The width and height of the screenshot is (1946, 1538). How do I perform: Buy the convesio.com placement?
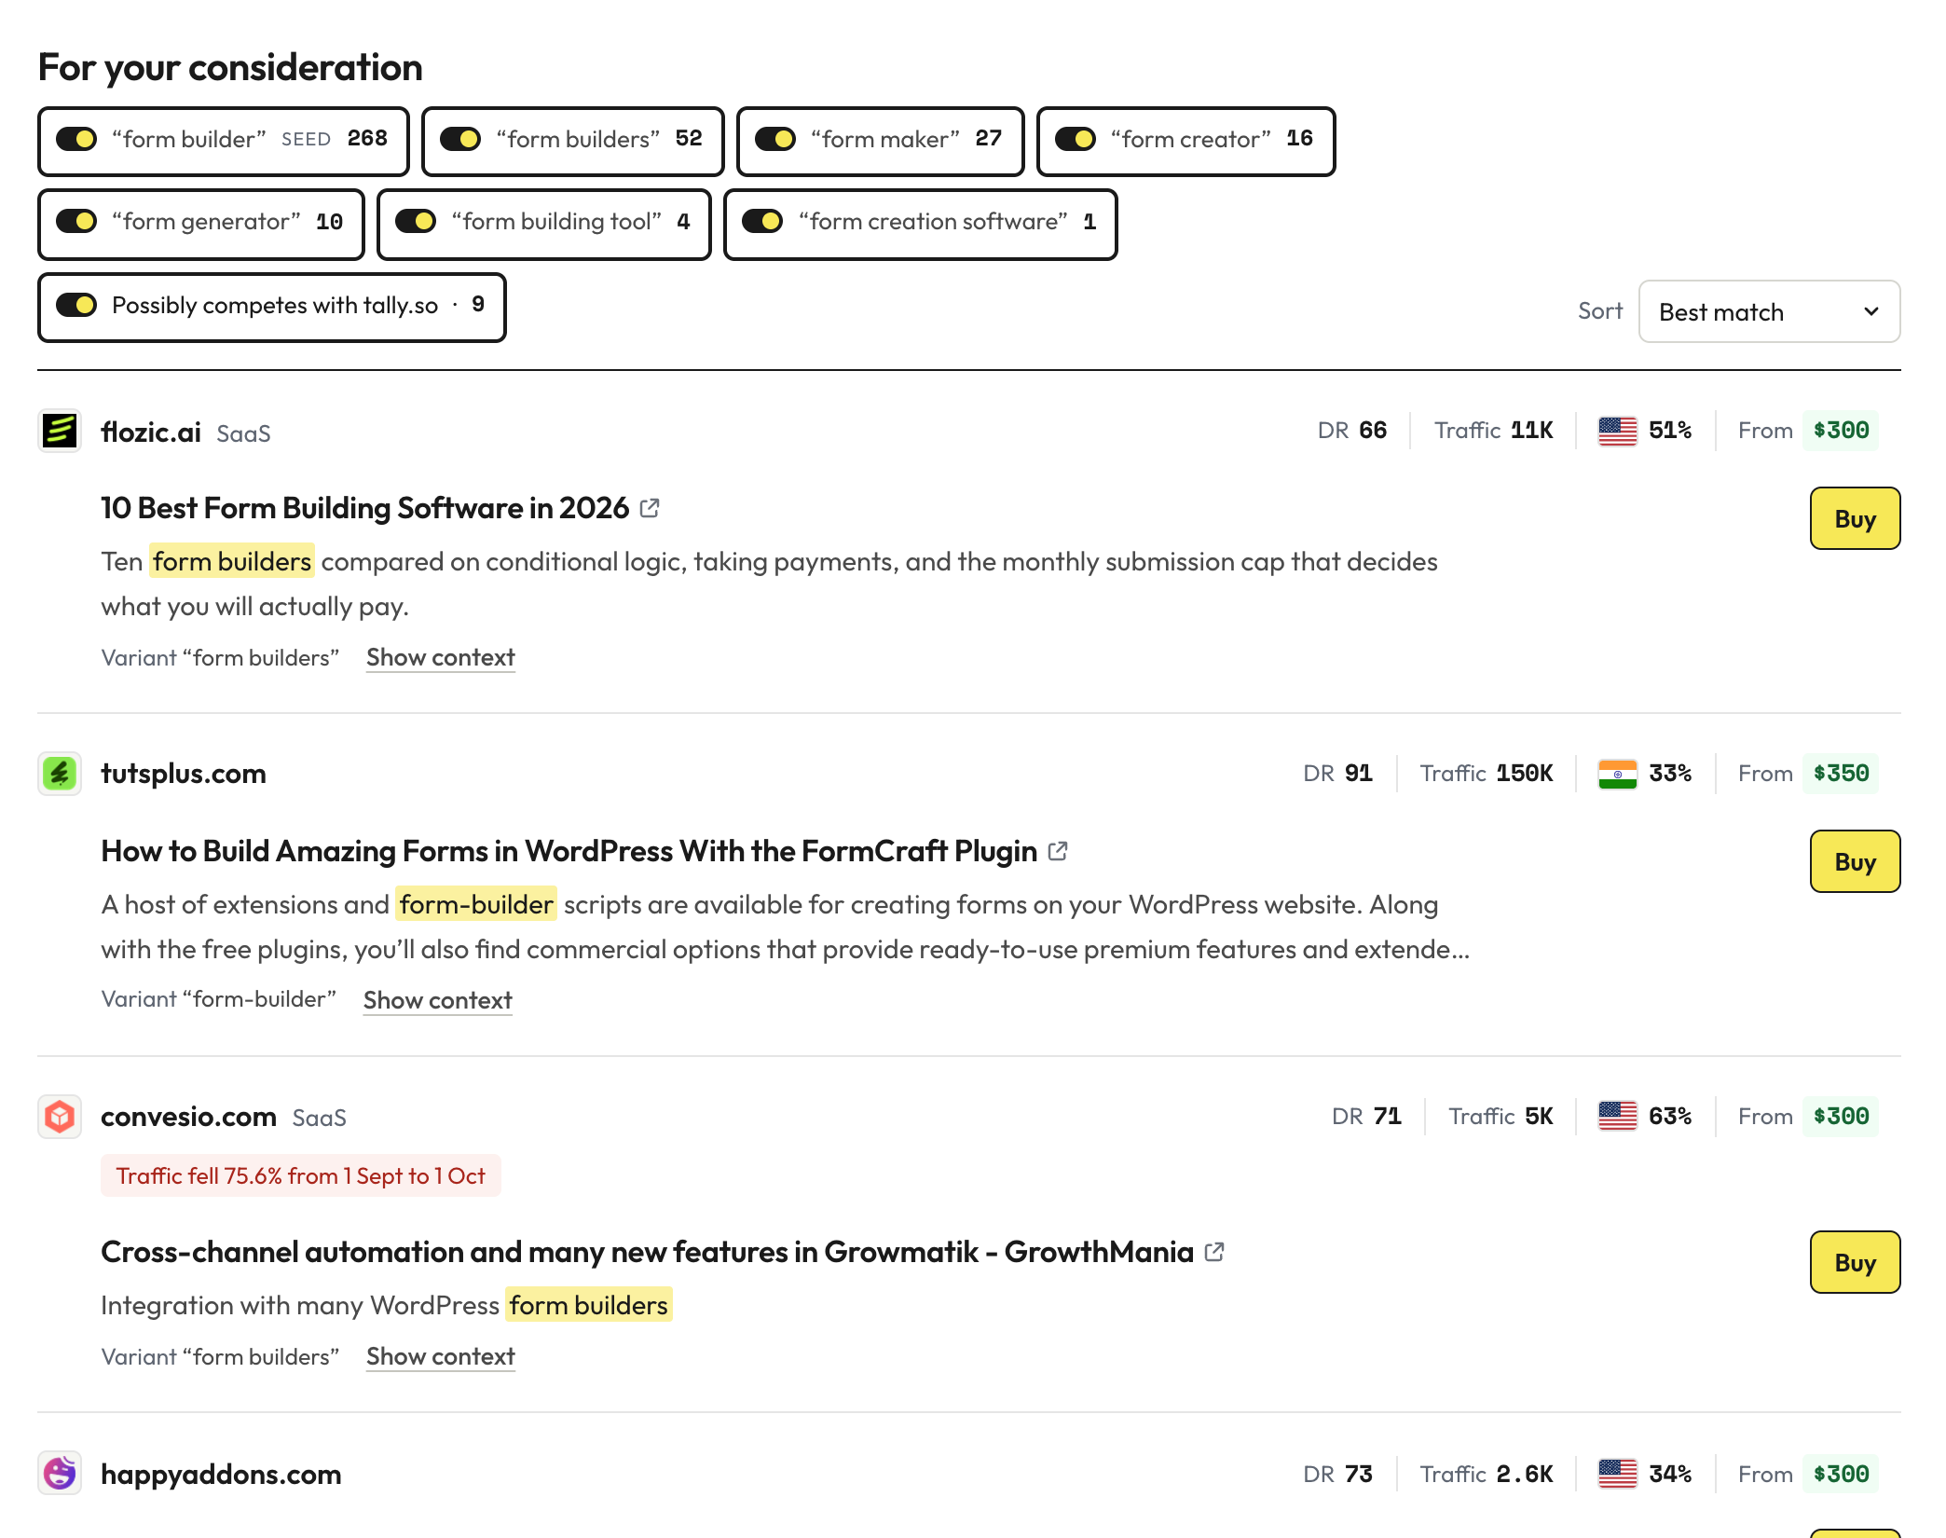coord(1855,1262)
